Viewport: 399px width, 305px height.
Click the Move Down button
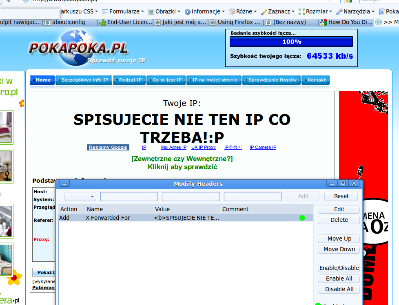tap(339, 249)
